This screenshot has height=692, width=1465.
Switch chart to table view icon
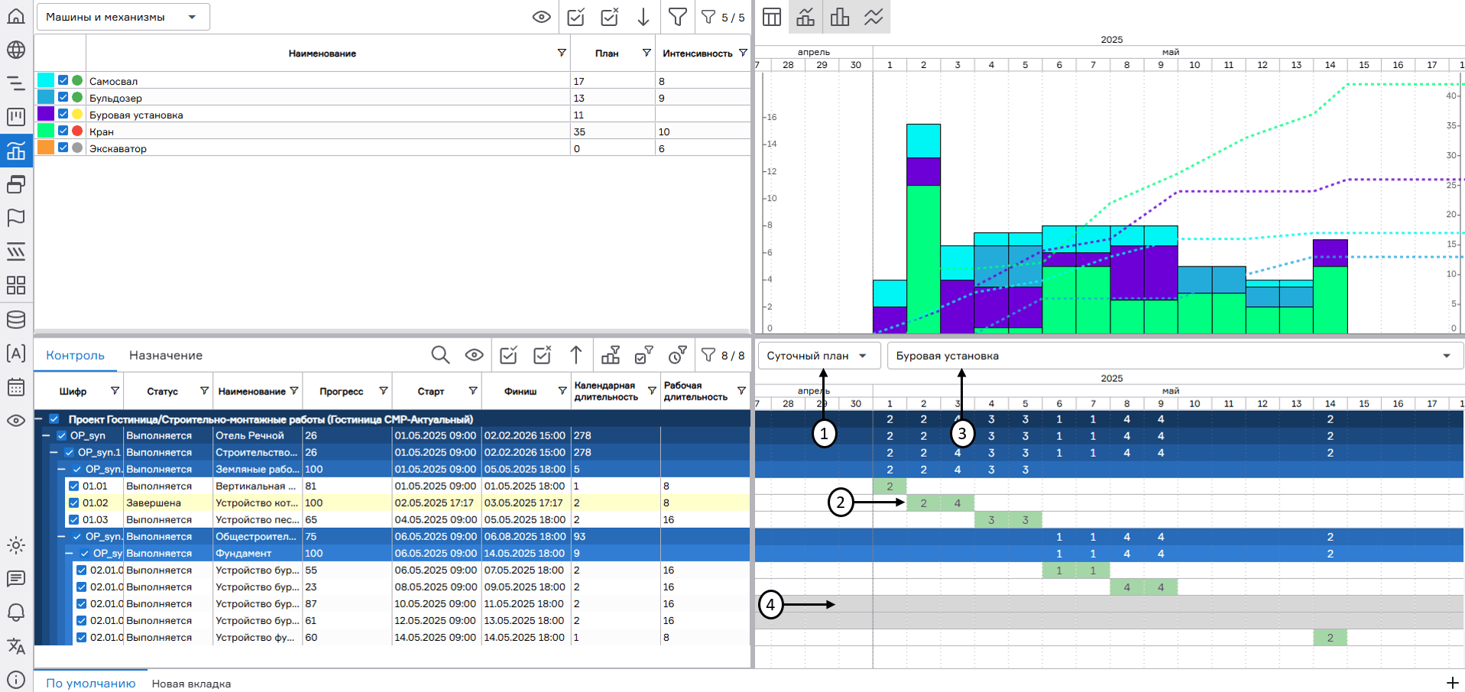click(772, 17)
